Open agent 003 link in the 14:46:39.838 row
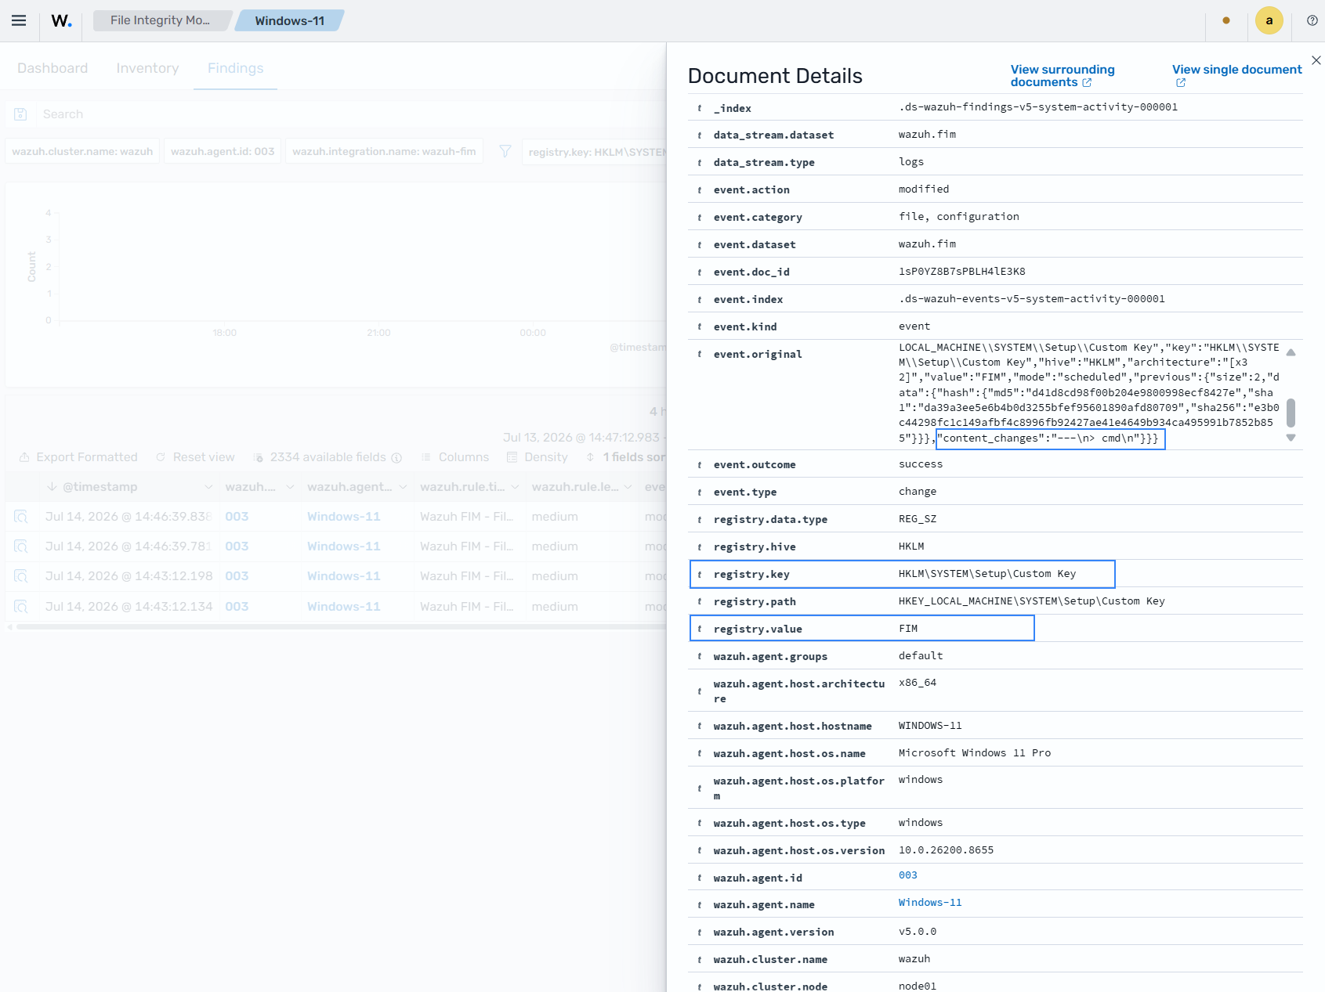This screenshot has height=992, width=1325. tap(237, 517)
